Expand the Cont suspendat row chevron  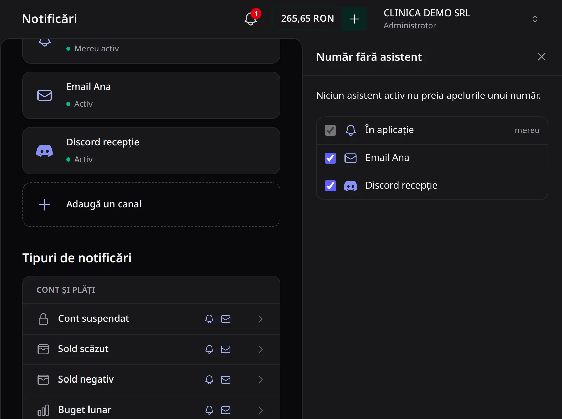260,319
